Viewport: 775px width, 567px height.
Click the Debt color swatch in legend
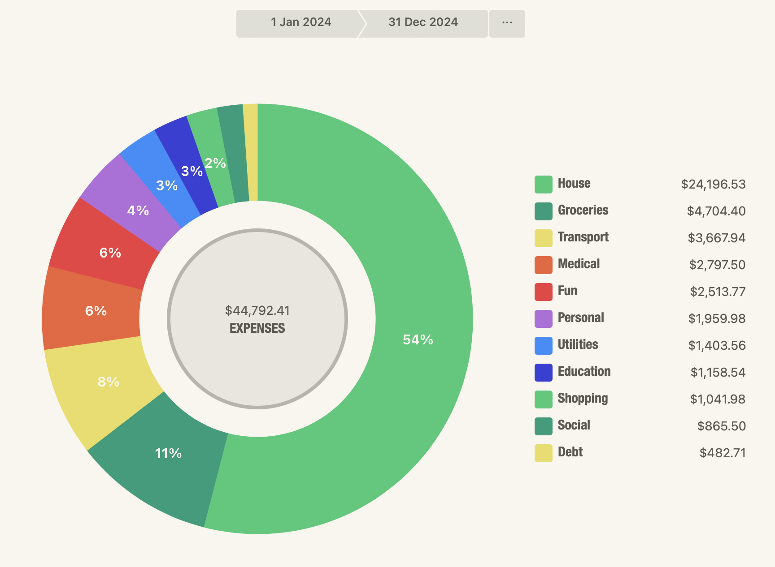coord(543,453)
